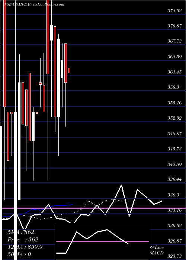
Task: Click the 345.73 price axis label
Action: [x=174, y=149]
